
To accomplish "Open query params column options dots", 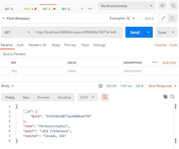I will (155, 62).
